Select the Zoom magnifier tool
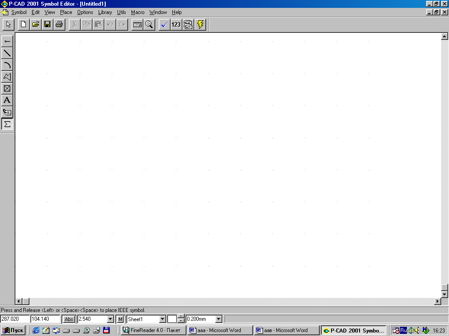 (149, 24)
